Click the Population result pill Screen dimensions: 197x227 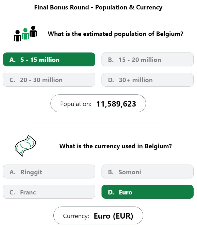98,103
